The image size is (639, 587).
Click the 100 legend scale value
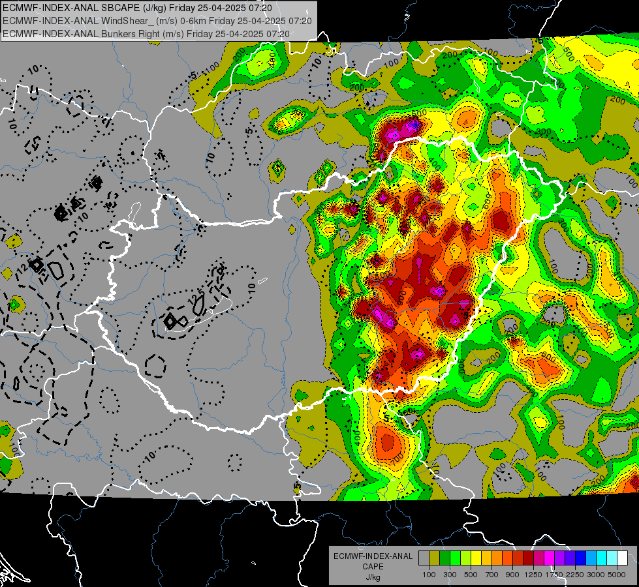coord(429,575)
